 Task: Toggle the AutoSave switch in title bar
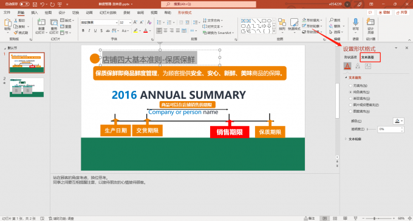(x=24, y=4)
